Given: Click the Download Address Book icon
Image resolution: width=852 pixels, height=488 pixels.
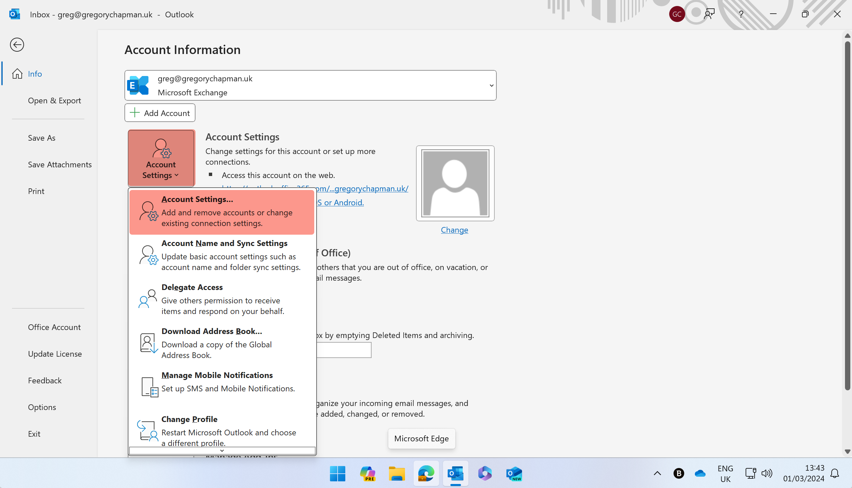Looking at the screenshot, I should [x=148, y=343].
